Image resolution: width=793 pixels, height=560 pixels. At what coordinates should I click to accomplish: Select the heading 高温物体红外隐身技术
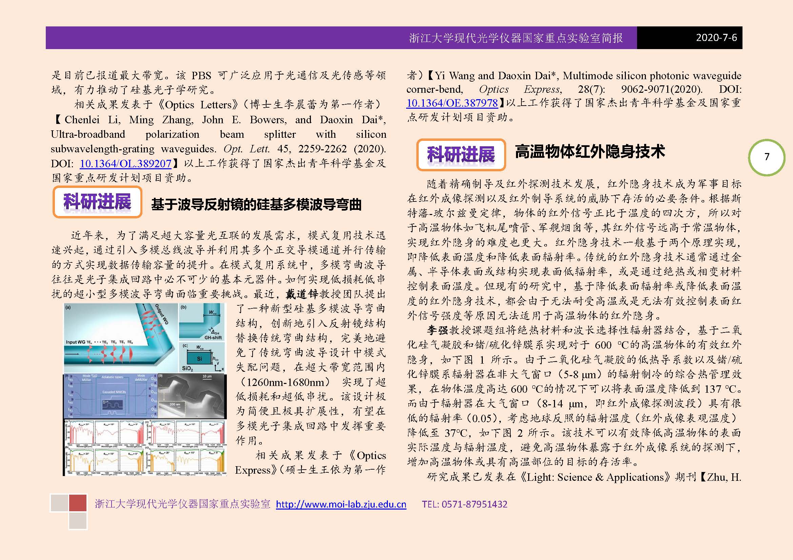tap(590, 152)
